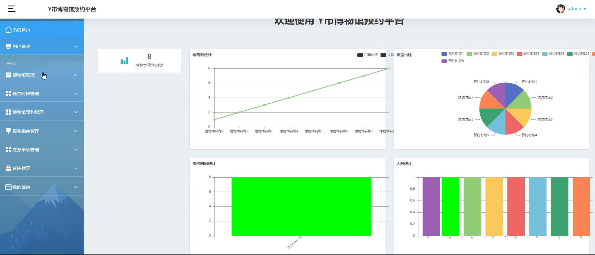This screenshot has height=255, width=595.
Task: Open the 服务指南管理 menu label
Action: (x=26, y=131)
